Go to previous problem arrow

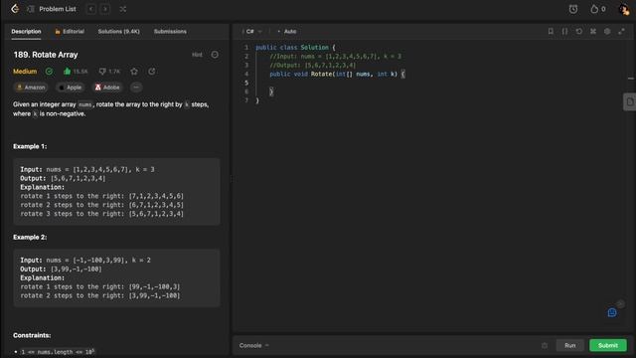[90, 9]
